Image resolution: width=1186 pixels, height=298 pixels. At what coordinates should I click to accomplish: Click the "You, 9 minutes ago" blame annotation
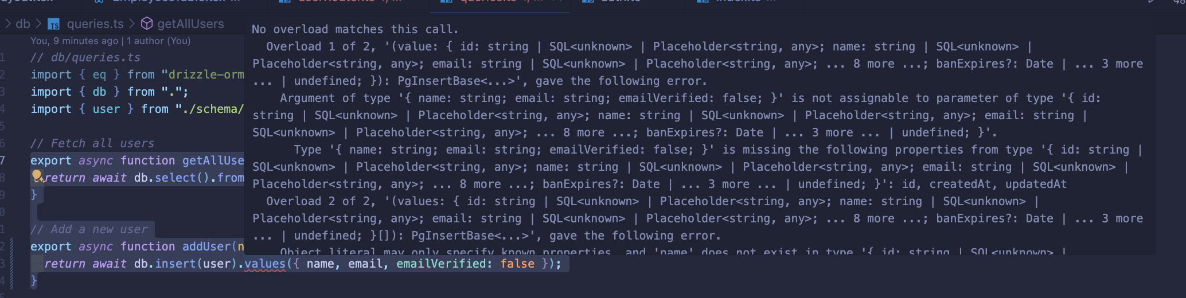[75, 41]
